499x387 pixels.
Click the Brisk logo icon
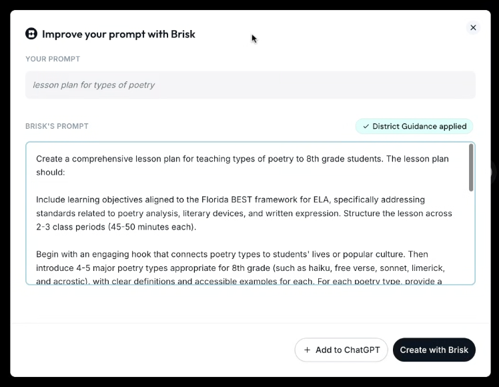point(31,34)
